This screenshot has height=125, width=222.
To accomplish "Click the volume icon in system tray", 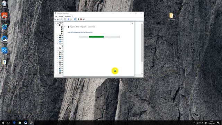I will coord(200,123).
